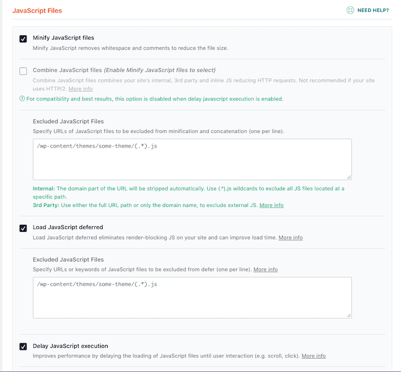The height and width of the screenshot is (372, 401).
Task: Open More info for Combine JavaScript files
Action: pos(80,88)
